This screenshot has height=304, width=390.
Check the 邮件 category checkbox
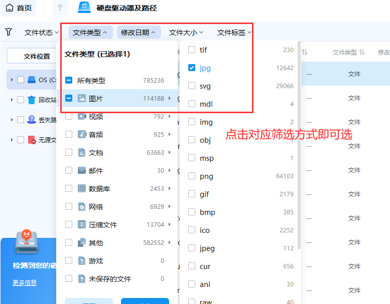[x=69, y=170]
